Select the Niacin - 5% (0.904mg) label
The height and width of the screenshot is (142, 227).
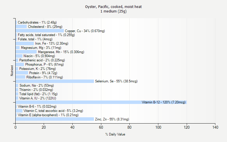tap(39, 56)
